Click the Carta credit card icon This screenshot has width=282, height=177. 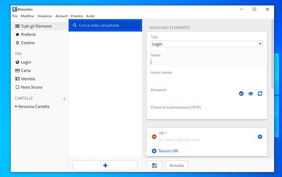[x=17, y=71]
